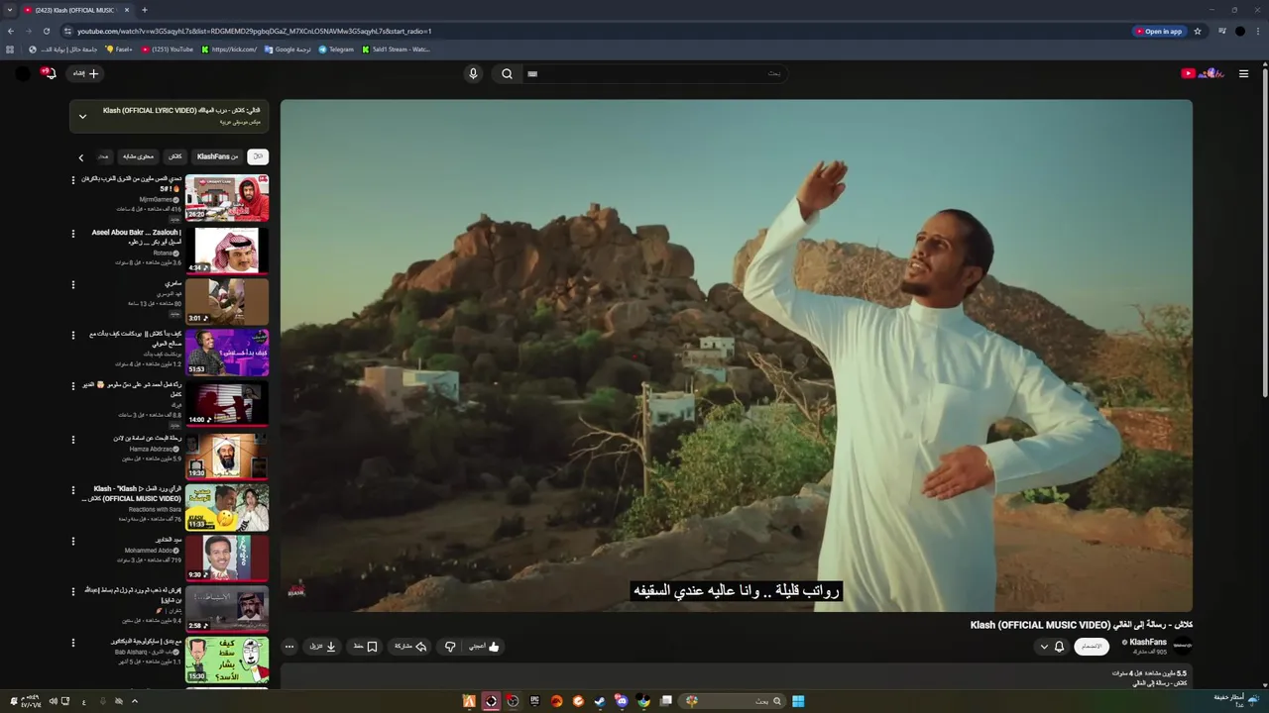Image resolution: width=1269 pixels, height=713 pixels.
Task: Open the Hamza Abdraao video thumbnail (19:30)
Action: (x=227, y=456)
